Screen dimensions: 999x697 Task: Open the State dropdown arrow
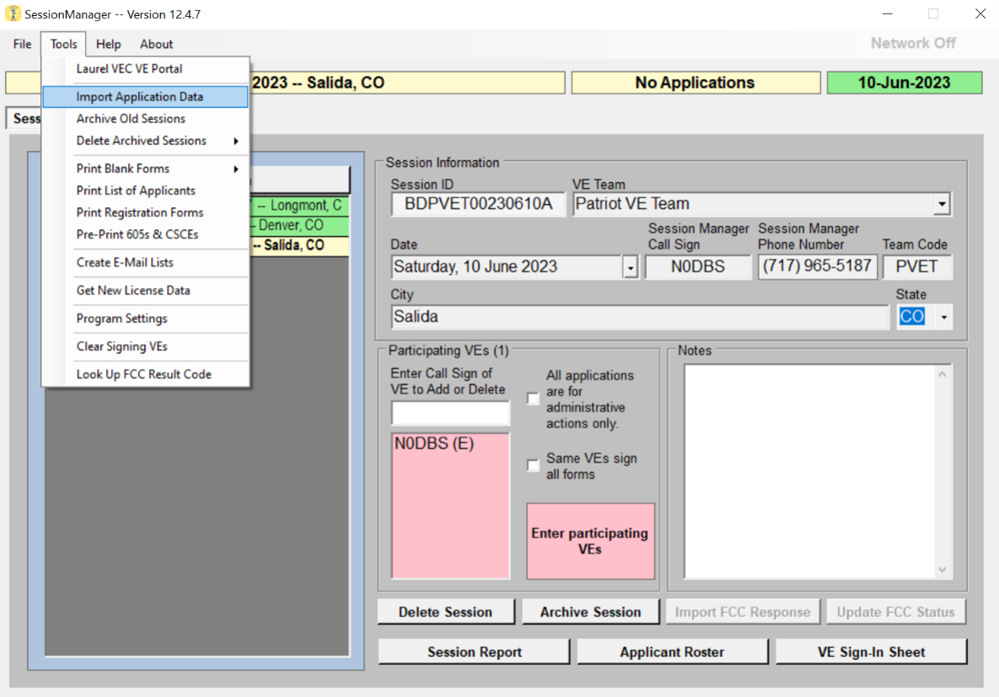[943, 317]
